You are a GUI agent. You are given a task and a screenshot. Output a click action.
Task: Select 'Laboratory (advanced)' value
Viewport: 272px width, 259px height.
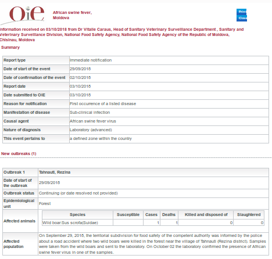91,130
